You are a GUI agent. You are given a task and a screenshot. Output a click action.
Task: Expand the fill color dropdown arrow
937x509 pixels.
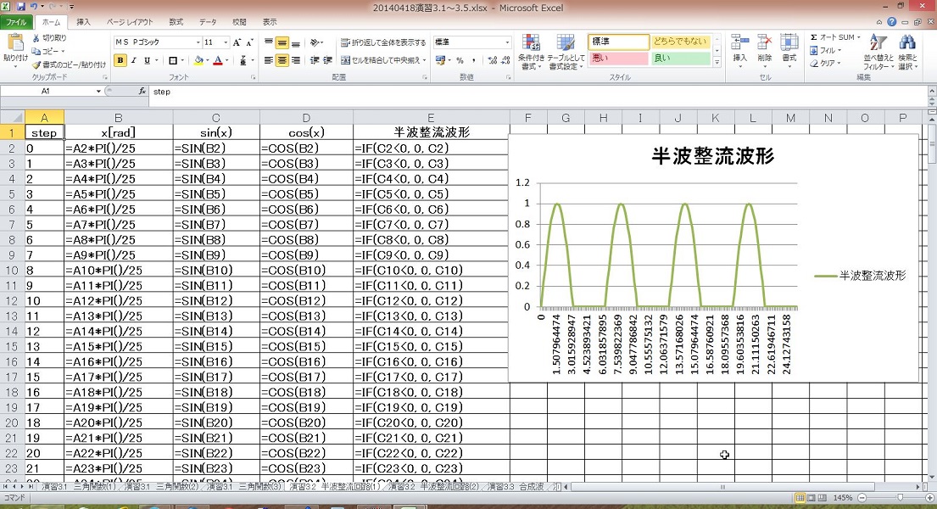click(x=208, y=60)
